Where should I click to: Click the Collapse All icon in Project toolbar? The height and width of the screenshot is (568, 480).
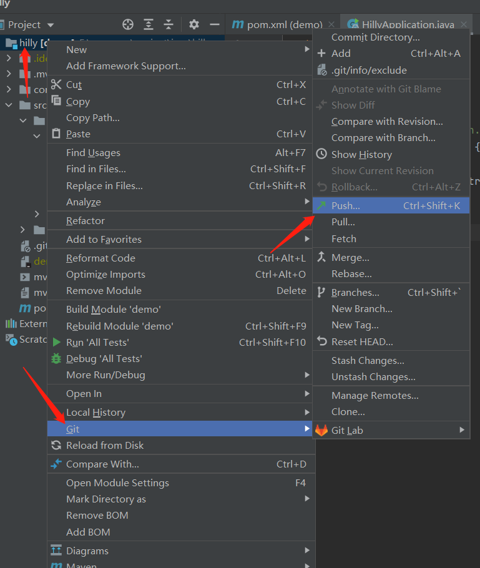pos(169,24)
